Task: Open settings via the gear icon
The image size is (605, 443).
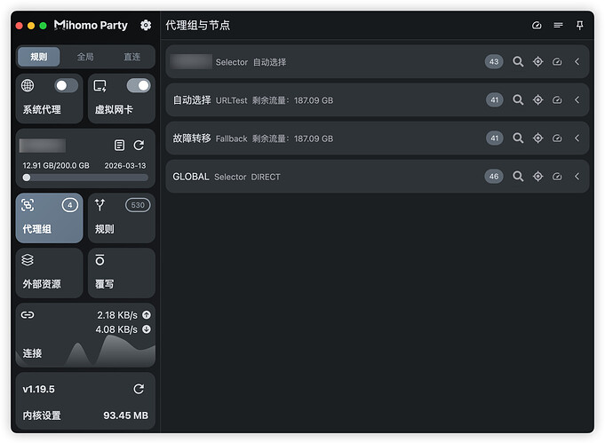Action: click(146, 26)
